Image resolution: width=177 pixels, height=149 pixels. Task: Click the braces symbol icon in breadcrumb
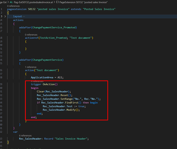pos(57,2)
